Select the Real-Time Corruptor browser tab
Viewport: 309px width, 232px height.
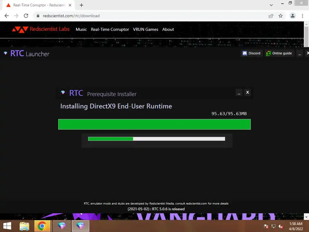click(x=38, y=5)
